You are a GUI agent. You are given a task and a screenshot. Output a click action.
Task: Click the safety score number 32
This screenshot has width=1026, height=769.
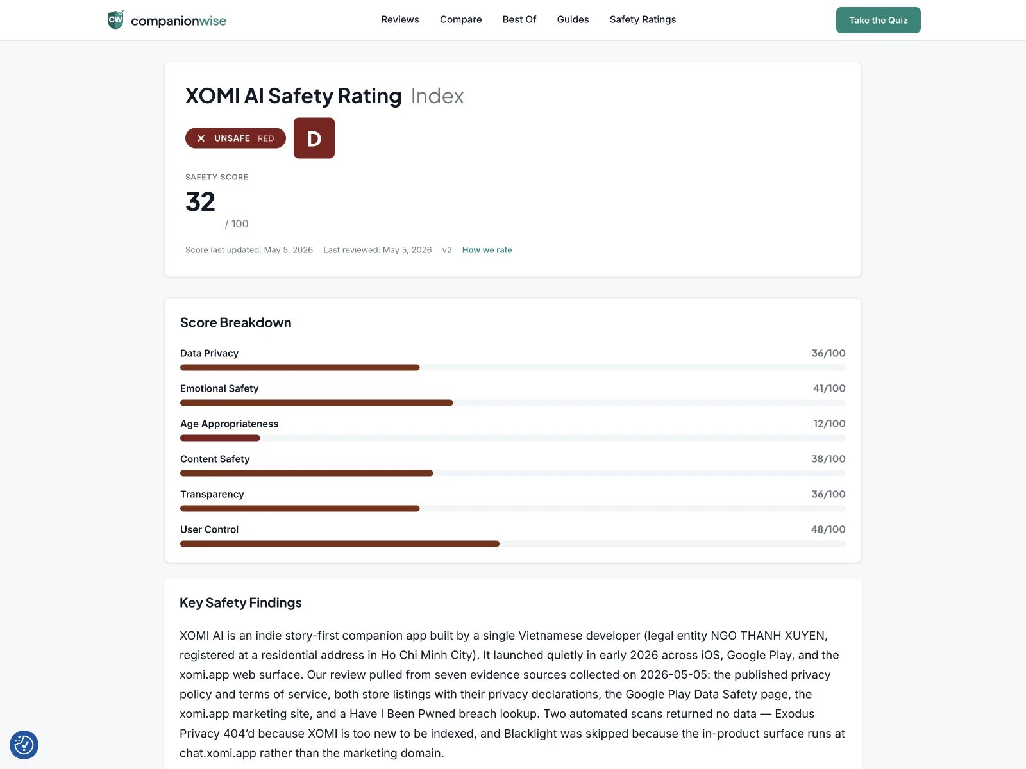pyautogui.click(x=200, y=202)
